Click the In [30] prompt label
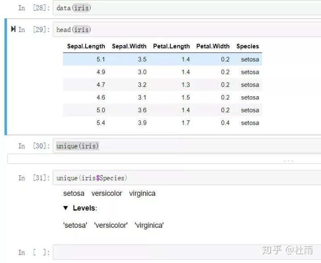This screenshot has width=321, height=263. (34, 146)
